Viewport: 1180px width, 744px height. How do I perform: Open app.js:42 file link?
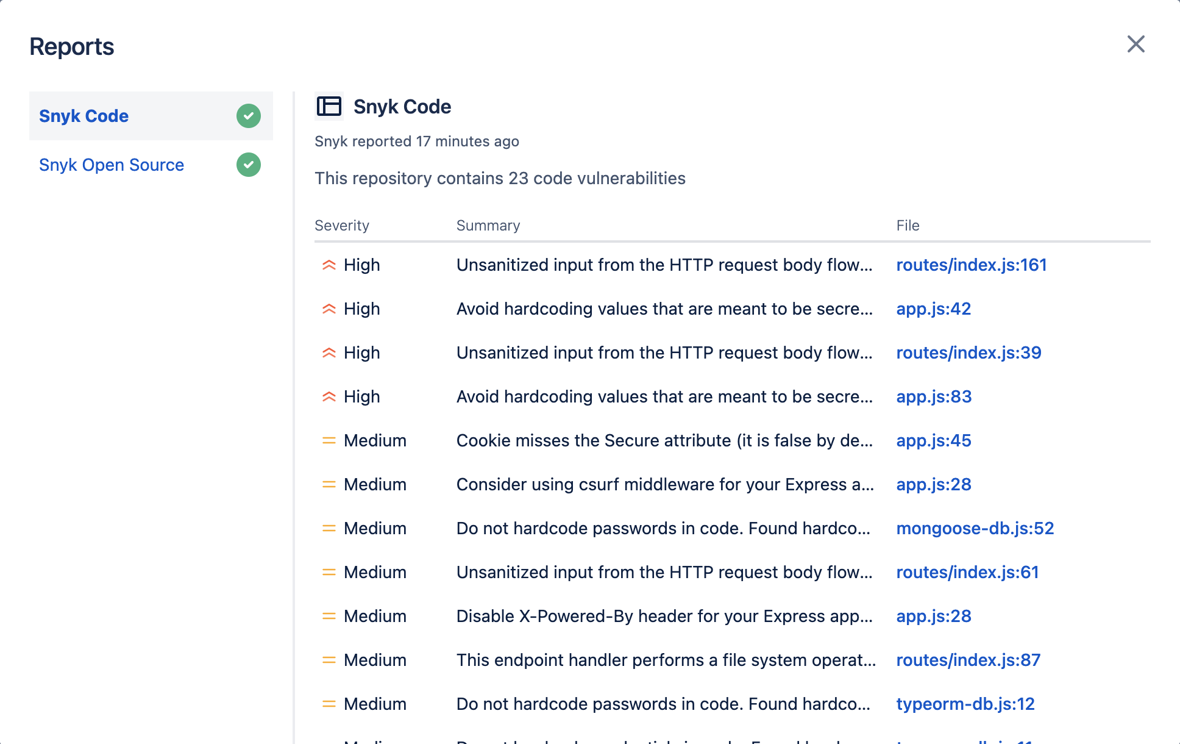tap(933, 309)
